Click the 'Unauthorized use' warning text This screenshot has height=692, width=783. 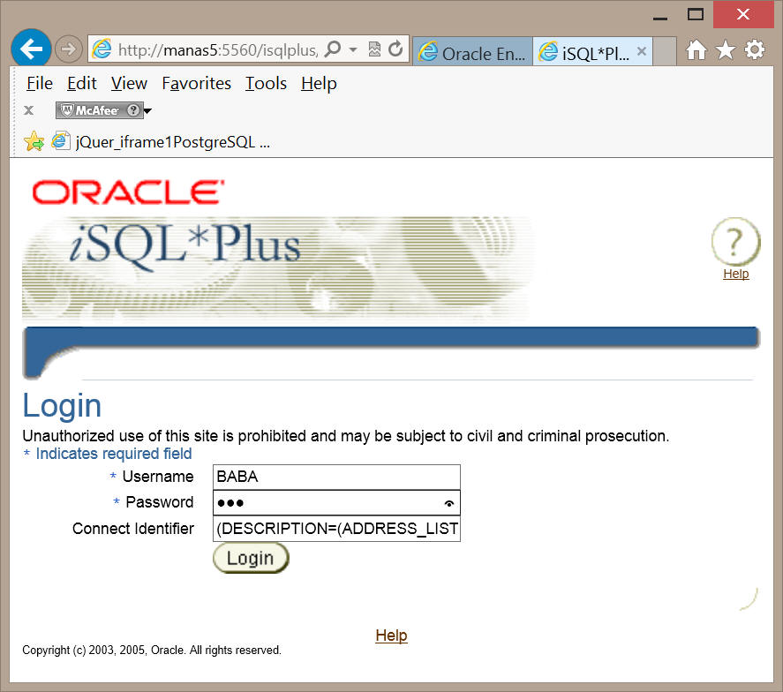[x=345, y=436]
